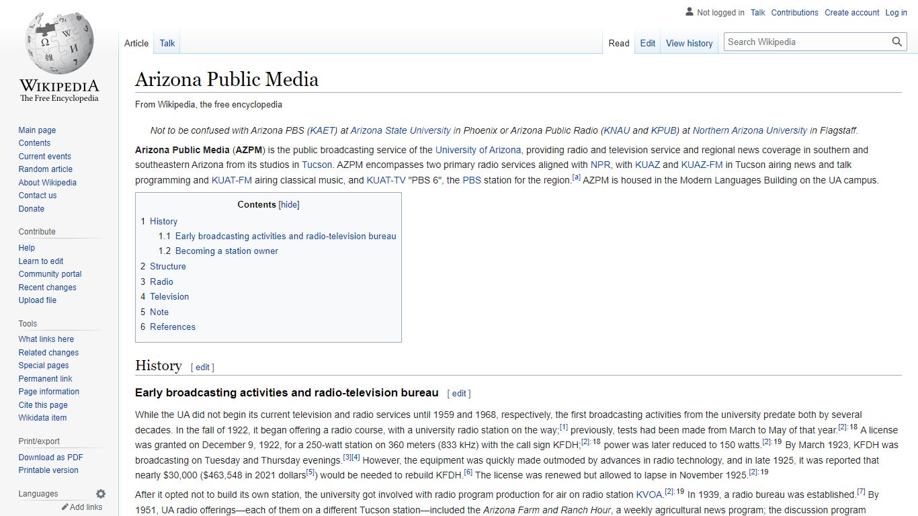Screen dimensions: 918x516
Task: Open the View history tab
Action: click(x=690, y=43)
